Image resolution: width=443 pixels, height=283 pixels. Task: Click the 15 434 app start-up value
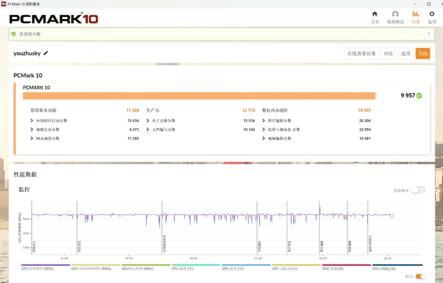click(133, 121)
